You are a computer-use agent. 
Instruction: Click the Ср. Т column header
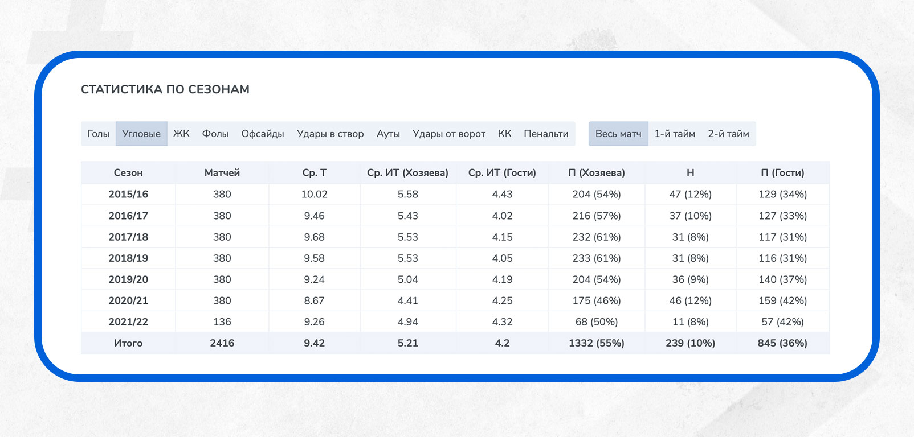click(x=314, y=173)
